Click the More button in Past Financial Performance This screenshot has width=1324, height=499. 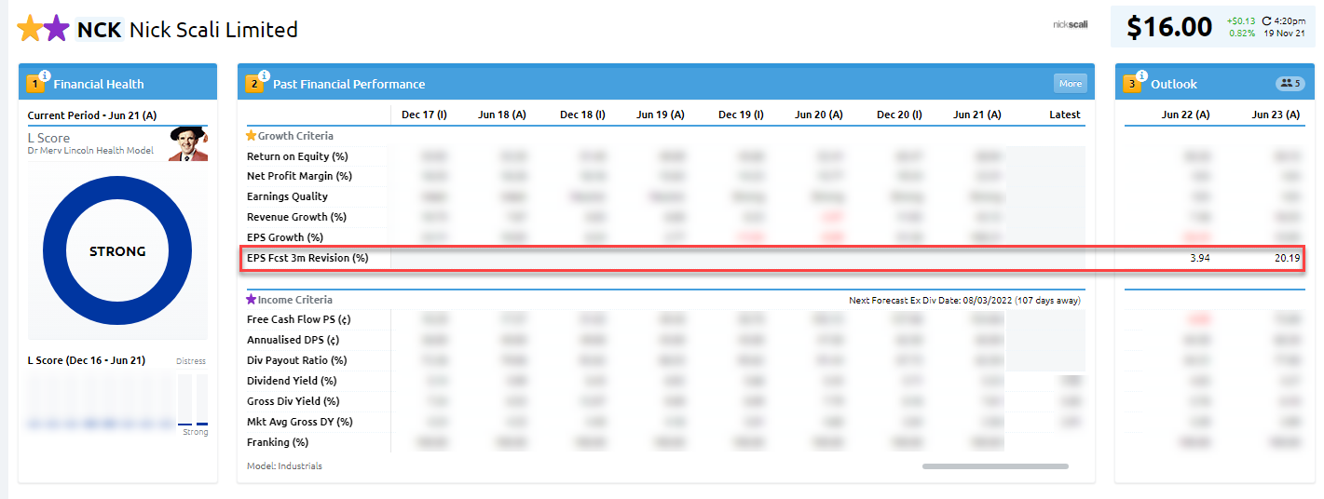tap(1071, 84)
